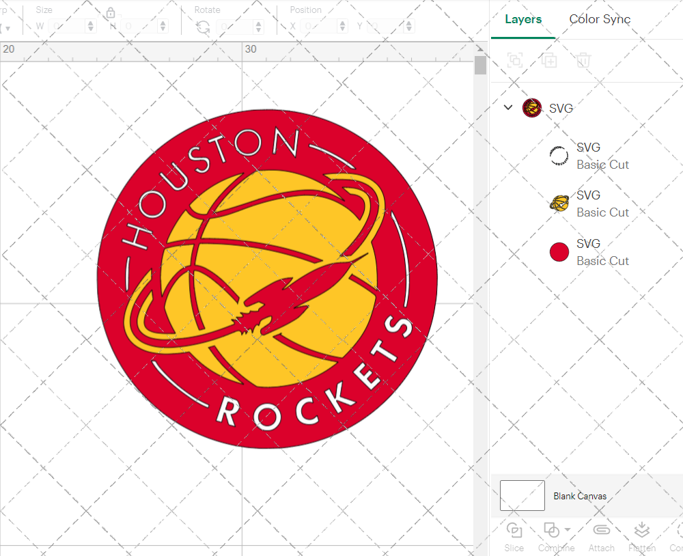Click the Houston Rockets logo on canvas
The image size is (683, 556).
coord(267,279)
